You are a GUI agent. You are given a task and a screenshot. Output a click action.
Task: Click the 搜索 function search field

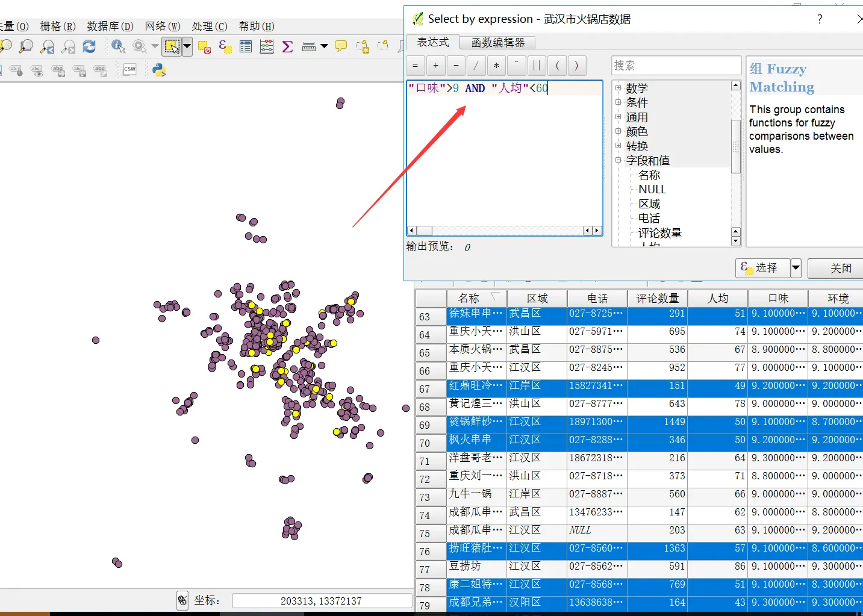tap(676, 66)
